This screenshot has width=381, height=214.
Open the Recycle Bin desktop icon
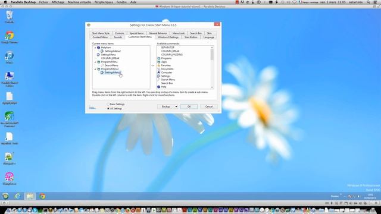[x=10, y=17]
